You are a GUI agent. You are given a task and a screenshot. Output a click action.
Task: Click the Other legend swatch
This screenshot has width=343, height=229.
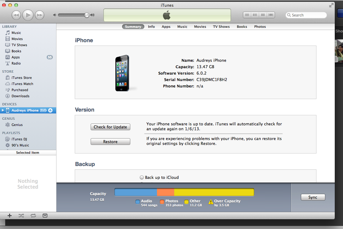click(186, 202)
